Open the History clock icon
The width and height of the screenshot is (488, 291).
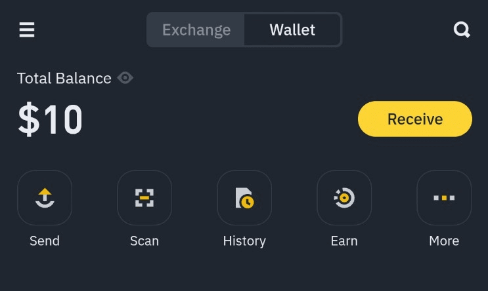(244, 198)
